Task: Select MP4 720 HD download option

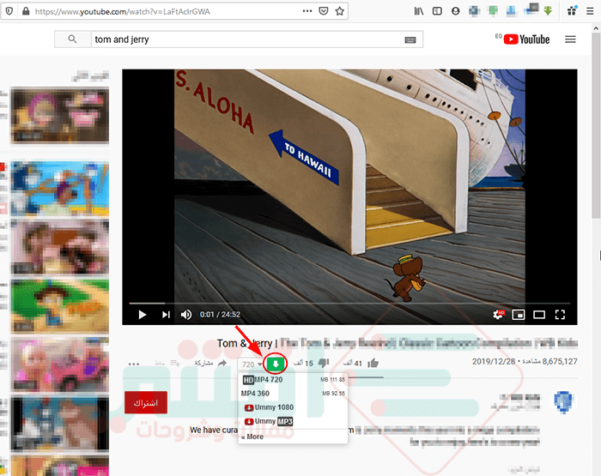Action: click(293, 379)
